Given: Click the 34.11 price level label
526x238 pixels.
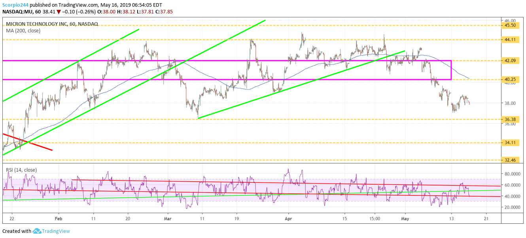Looking at the screenshot, I should (509, 142).
